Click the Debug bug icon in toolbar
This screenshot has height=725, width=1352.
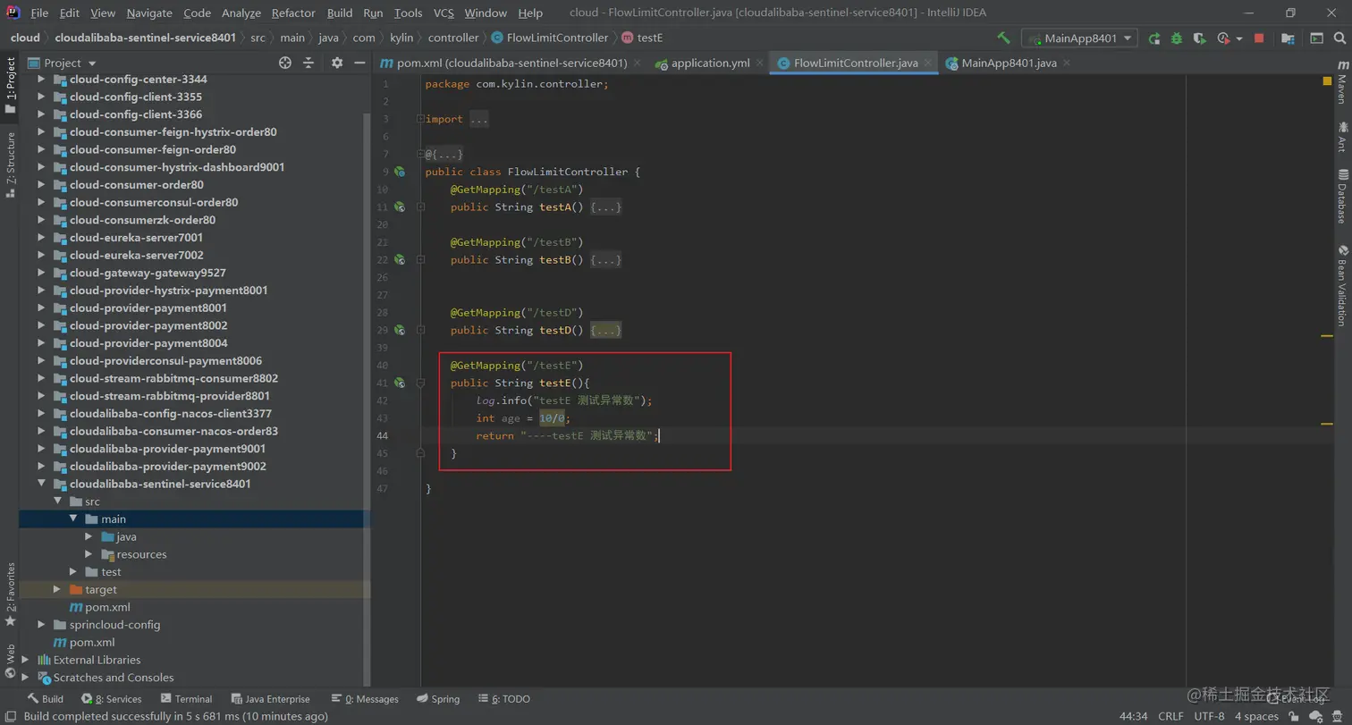pos(1177,38)
